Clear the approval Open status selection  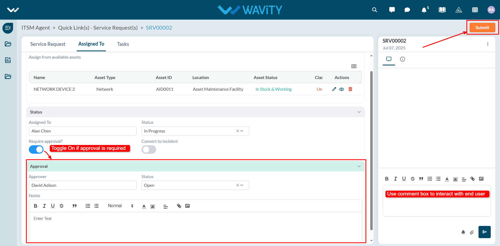click(237, 185)
